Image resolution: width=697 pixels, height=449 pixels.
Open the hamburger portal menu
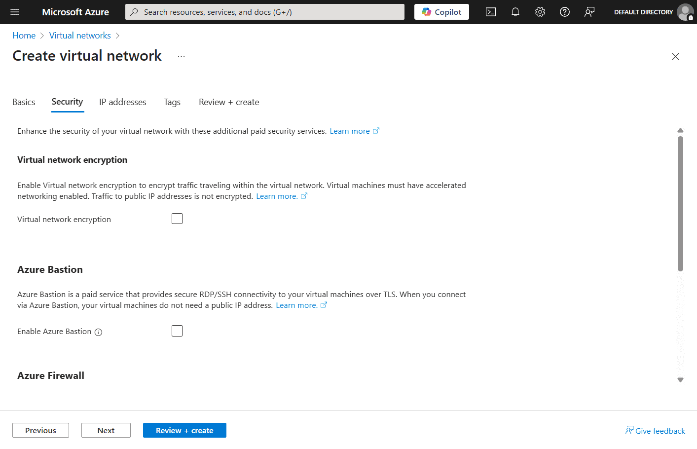[15, 12]
